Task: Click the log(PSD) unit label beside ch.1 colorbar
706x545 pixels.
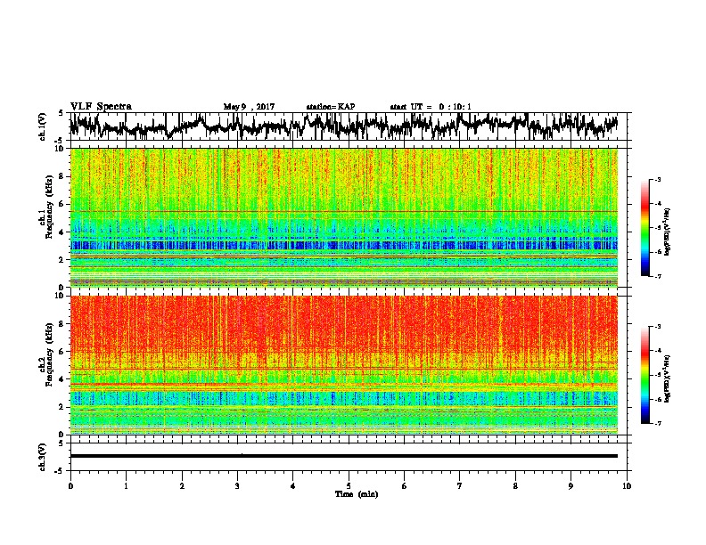Action: [668, 232]
